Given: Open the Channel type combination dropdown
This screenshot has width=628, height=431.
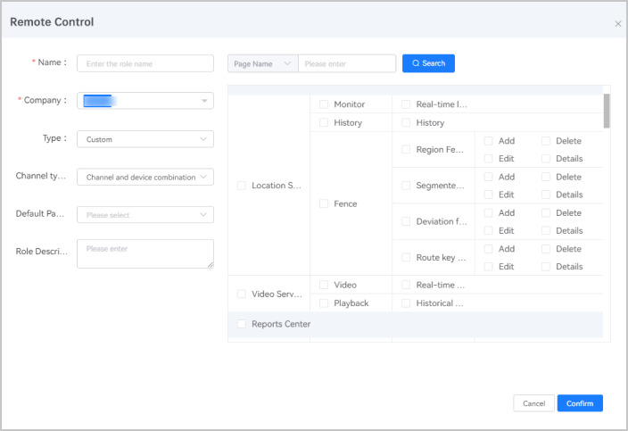Looking at the screenshot, I should pos(145,177).
